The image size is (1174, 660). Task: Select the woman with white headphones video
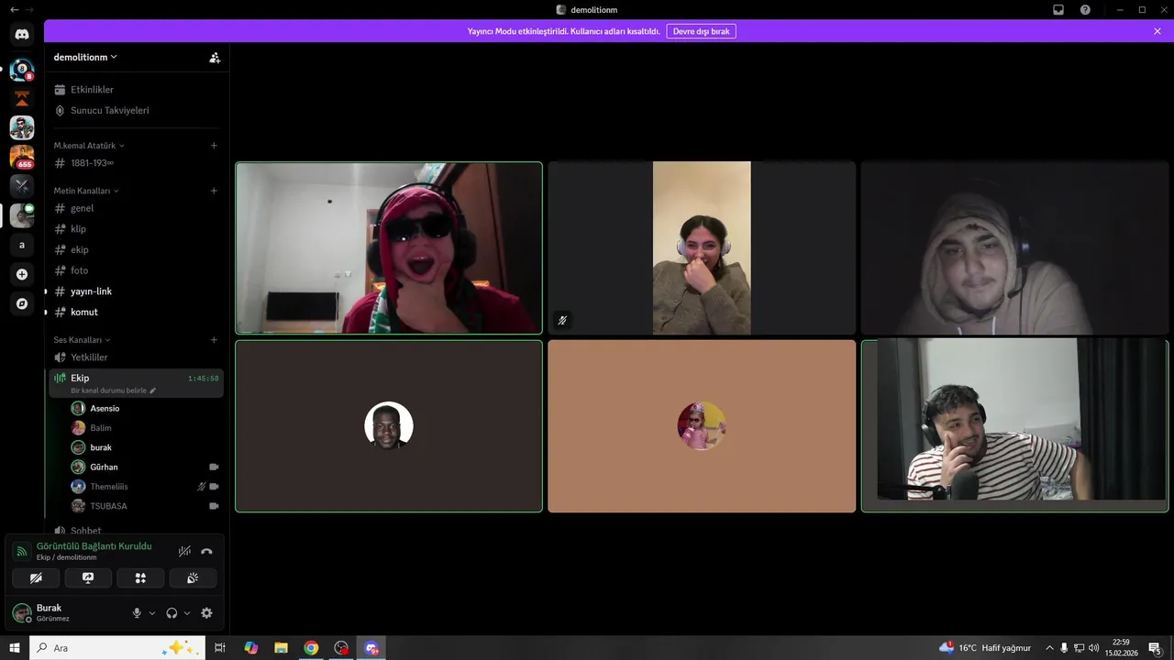point(702,247)
